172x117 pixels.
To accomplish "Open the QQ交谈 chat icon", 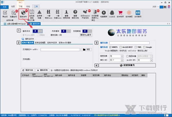I will [112, 14].
